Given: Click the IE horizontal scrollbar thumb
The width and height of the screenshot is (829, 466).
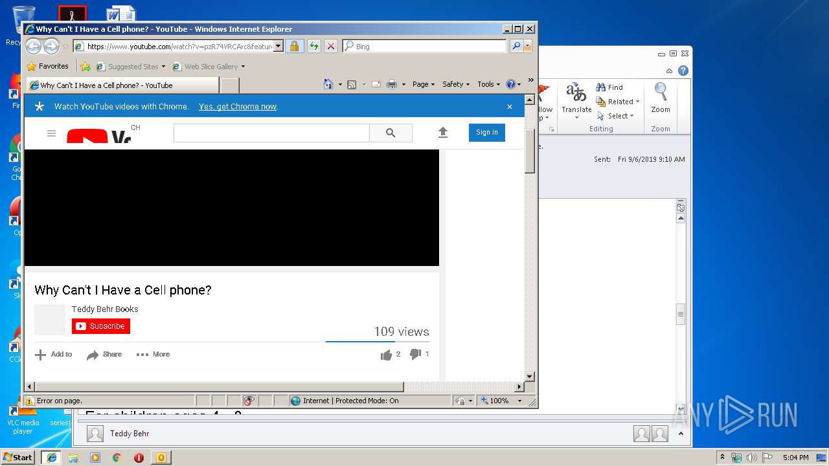Looking at the screenshot, I should pyautogui.click(x=219, y=387).
